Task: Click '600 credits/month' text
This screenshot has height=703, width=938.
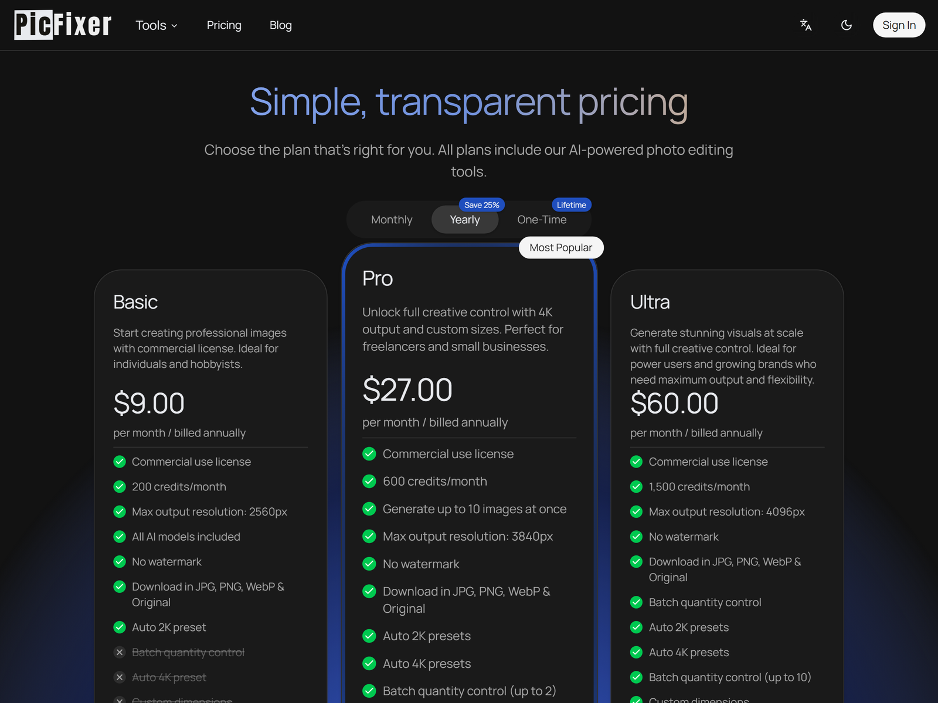Action: pyautogui.click(x=435, y=482)
